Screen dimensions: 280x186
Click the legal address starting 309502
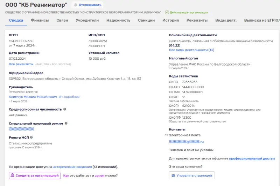75,79
